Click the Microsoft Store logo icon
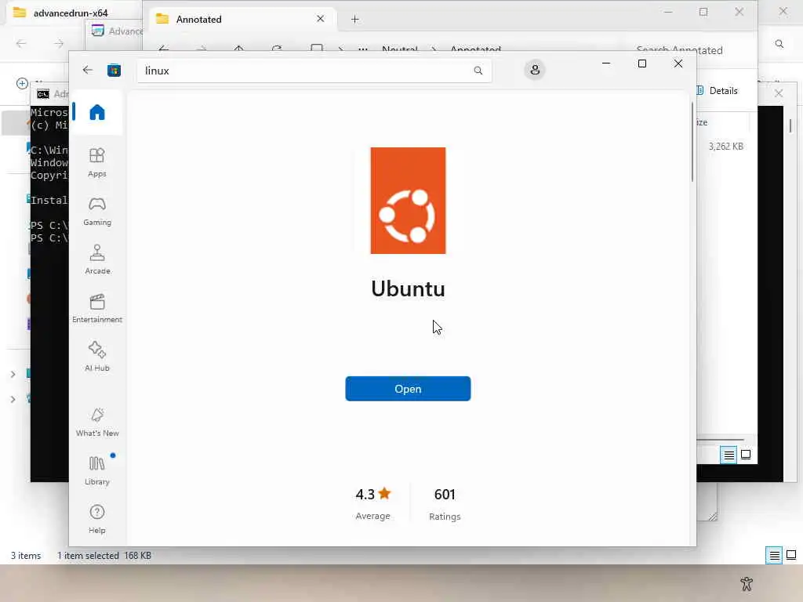The width and height of the screenshot is (803, 602). click(x=114, y=70)
